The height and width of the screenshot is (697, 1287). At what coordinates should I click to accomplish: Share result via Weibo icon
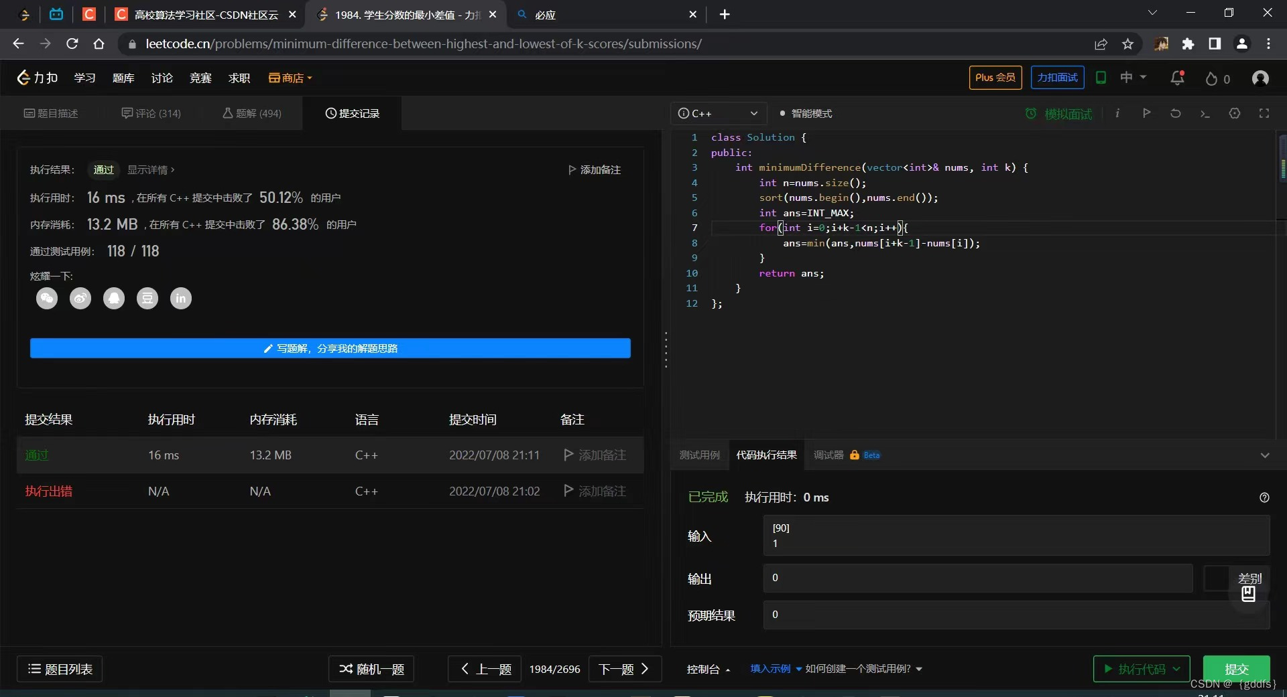pyautogui.click(x=80, y=299)
